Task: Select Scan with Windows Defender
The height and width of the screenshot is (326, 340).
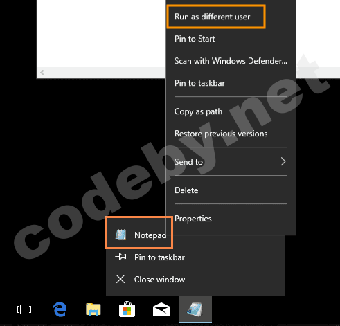Action: coord(231,61)
